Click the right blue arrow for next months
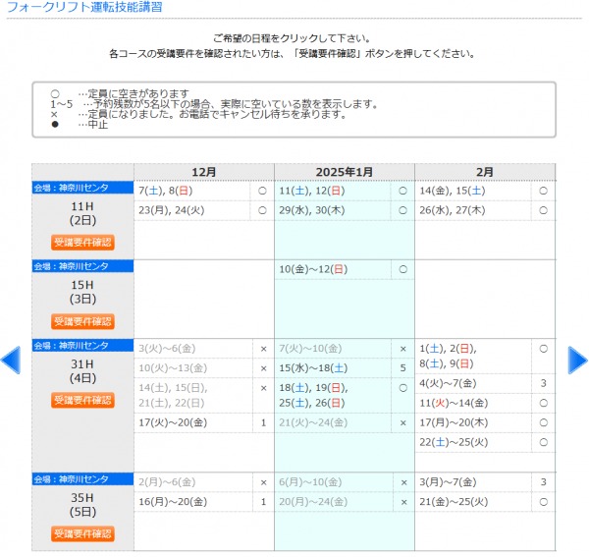This screenshot has height=557, width=589. (x=577, y=360)
